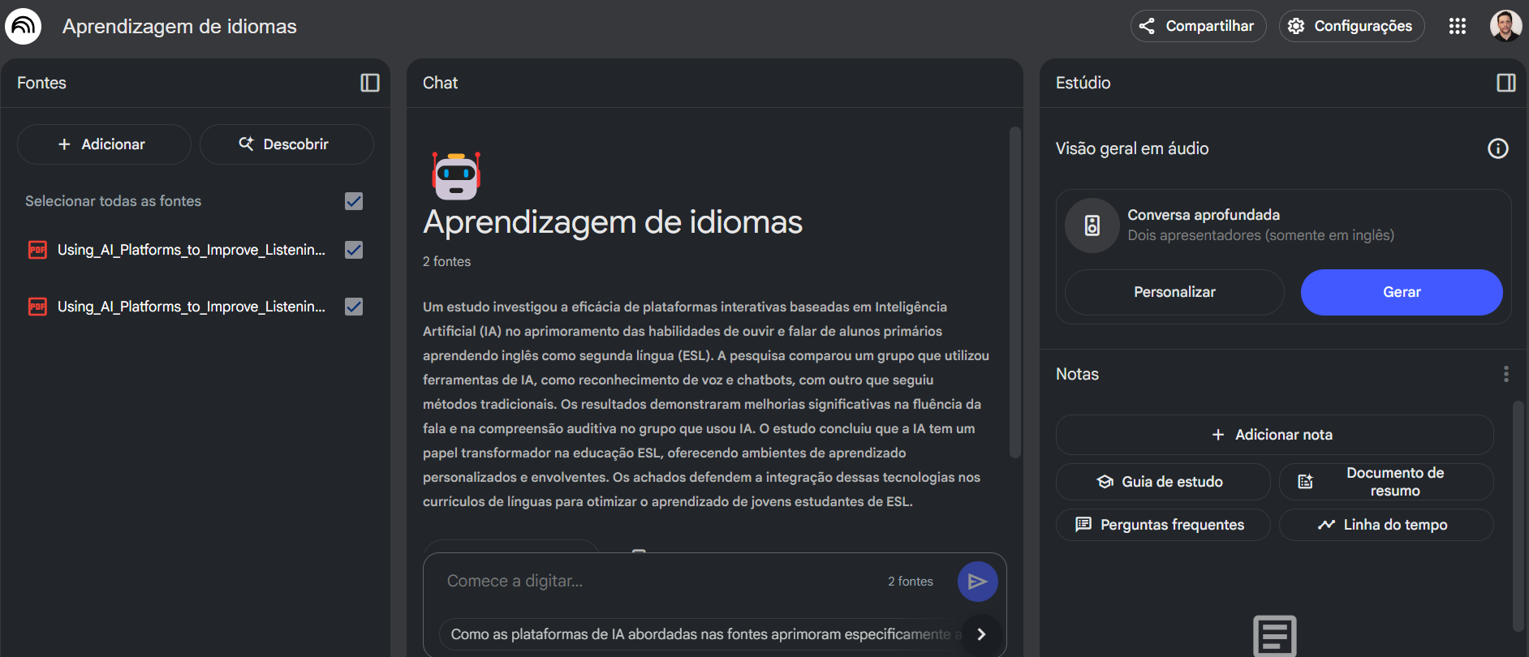1529x657 pixels.
Task: Collapse the Fontes panel
Action: pyautogui.click(x=370, y=83)
